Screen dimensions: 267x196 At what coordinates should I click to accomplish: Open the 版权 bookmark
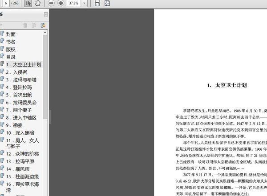(x=11, y=49)
